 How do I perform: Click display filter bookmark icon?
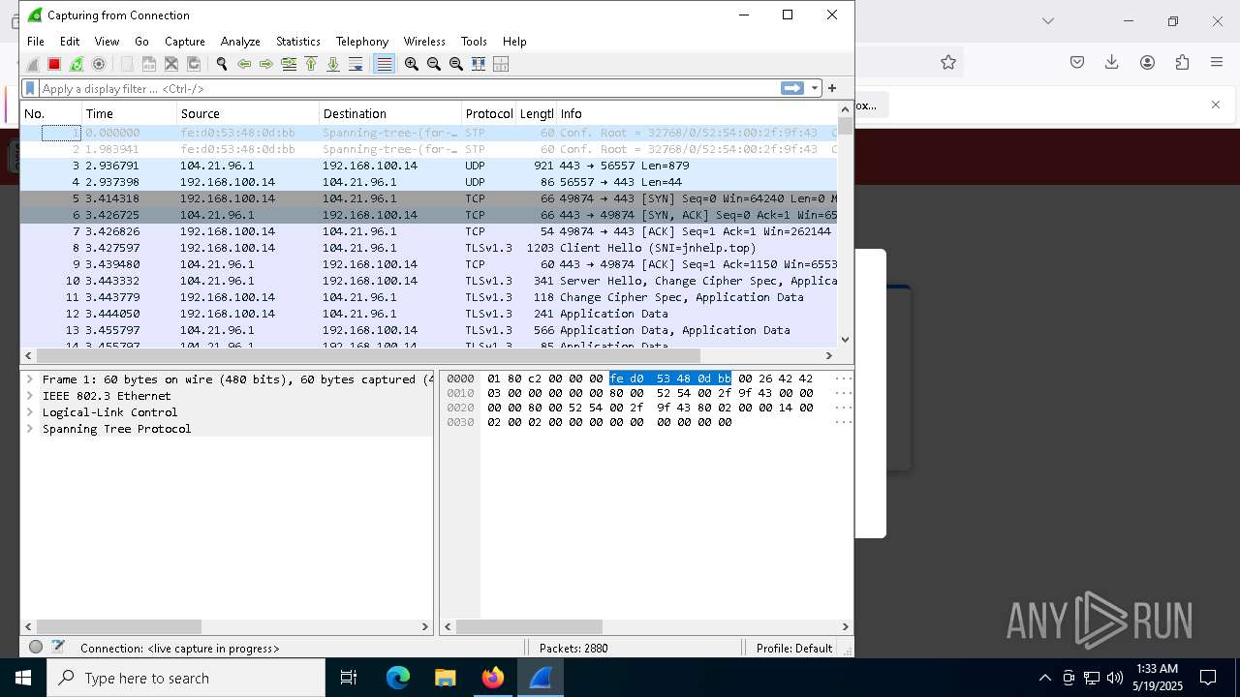(30, 88)
